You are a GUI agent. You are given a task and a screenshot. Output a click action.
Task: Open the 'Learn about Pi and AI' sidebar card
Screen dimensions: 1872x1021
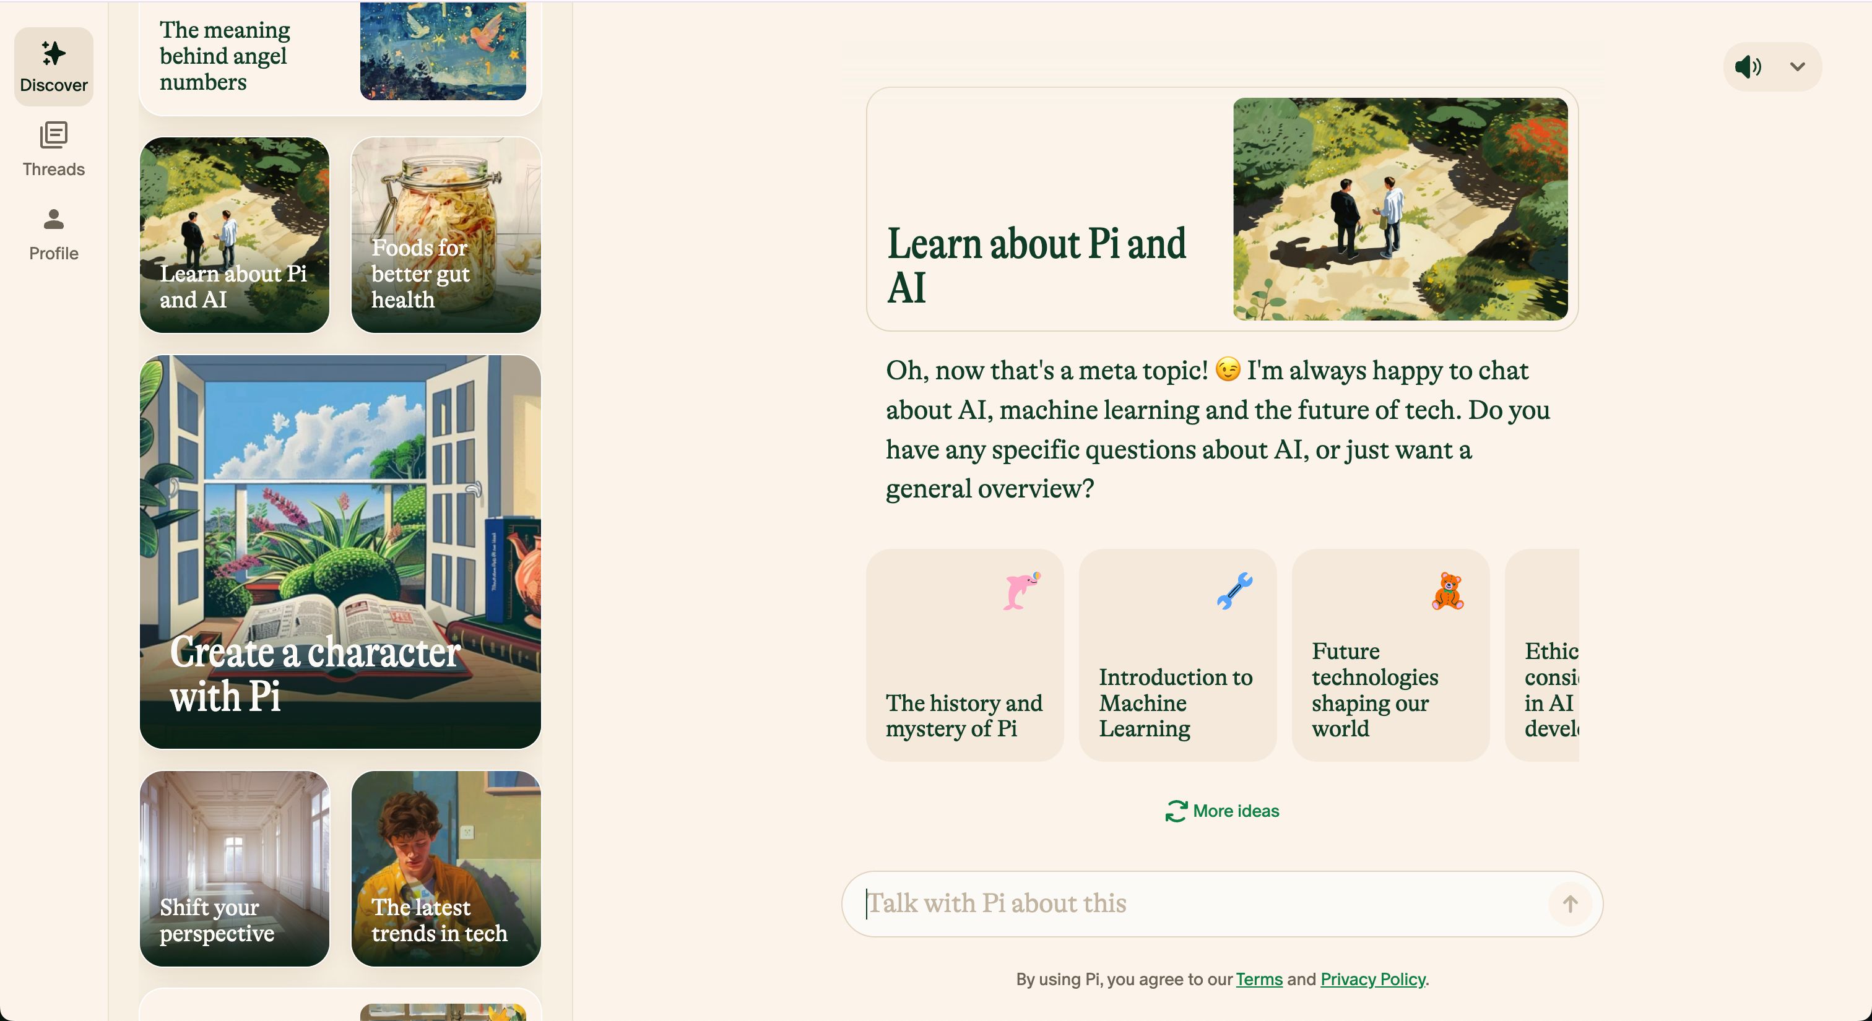[x=234, y=235]
